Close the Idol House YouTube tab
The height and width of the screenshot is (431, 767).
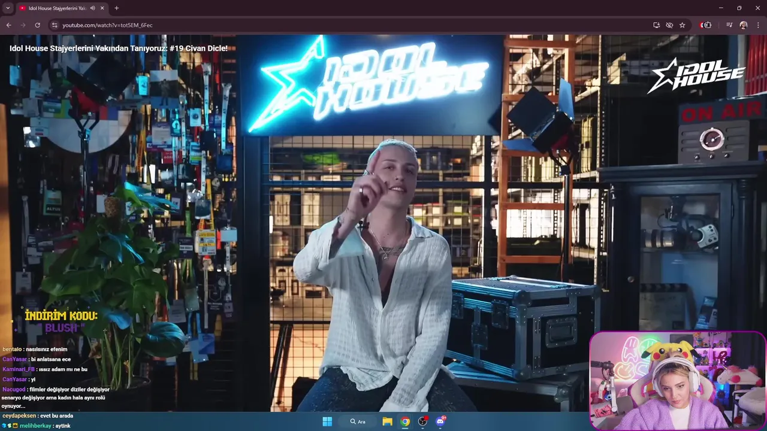point(102,8)
